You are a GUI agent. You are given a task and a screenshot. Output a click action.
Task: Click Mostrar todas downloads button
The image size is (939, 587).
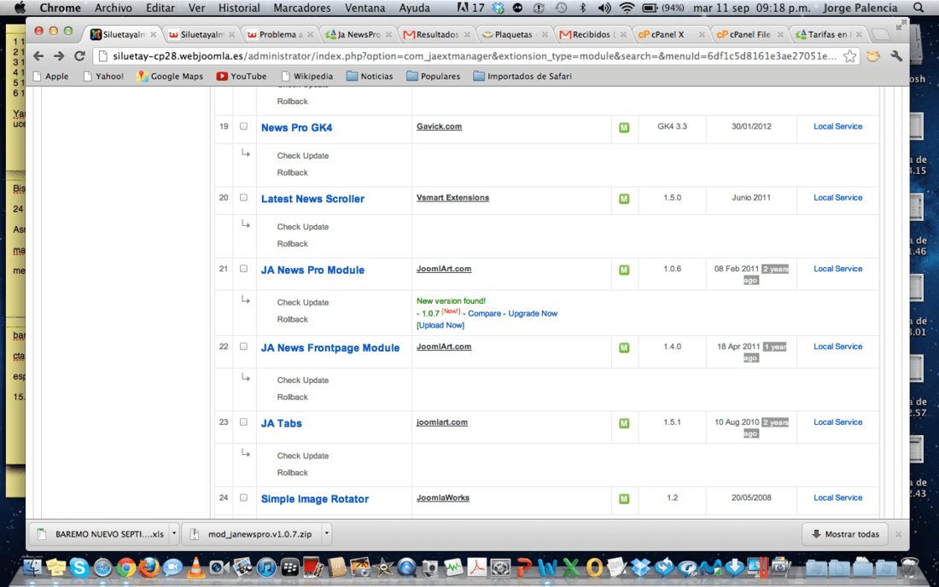[845, 534]
